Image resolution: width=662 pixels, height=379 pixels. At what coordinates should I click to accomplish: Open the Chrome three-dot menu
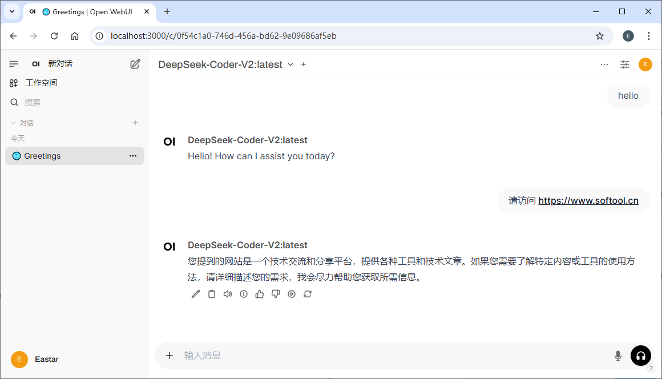pyautogui.click(x=649, y=36)
